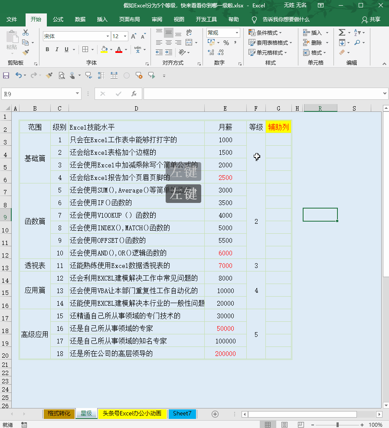
Task: Switch to the 公式 ribbon tab
Action: (58, 20)
